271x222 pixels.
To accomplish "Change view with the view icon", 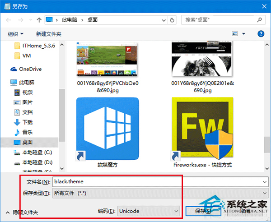I will tap(234, 33).
